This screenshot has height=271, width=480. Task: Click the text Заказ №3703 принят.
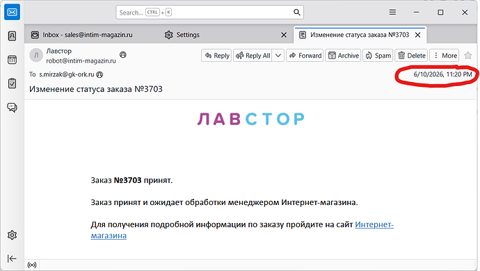point(131,180)
